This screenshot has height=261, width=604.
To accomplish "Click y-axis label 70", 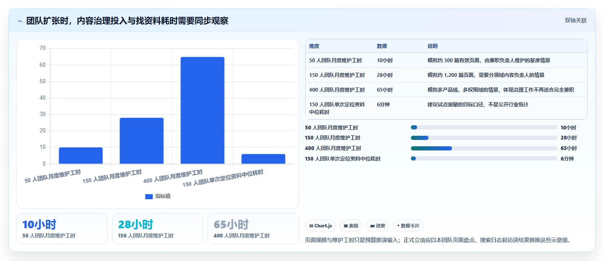I will pos(43,48).
